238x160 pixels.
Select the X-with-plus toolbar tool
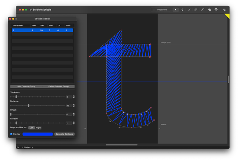click(203, 10)
